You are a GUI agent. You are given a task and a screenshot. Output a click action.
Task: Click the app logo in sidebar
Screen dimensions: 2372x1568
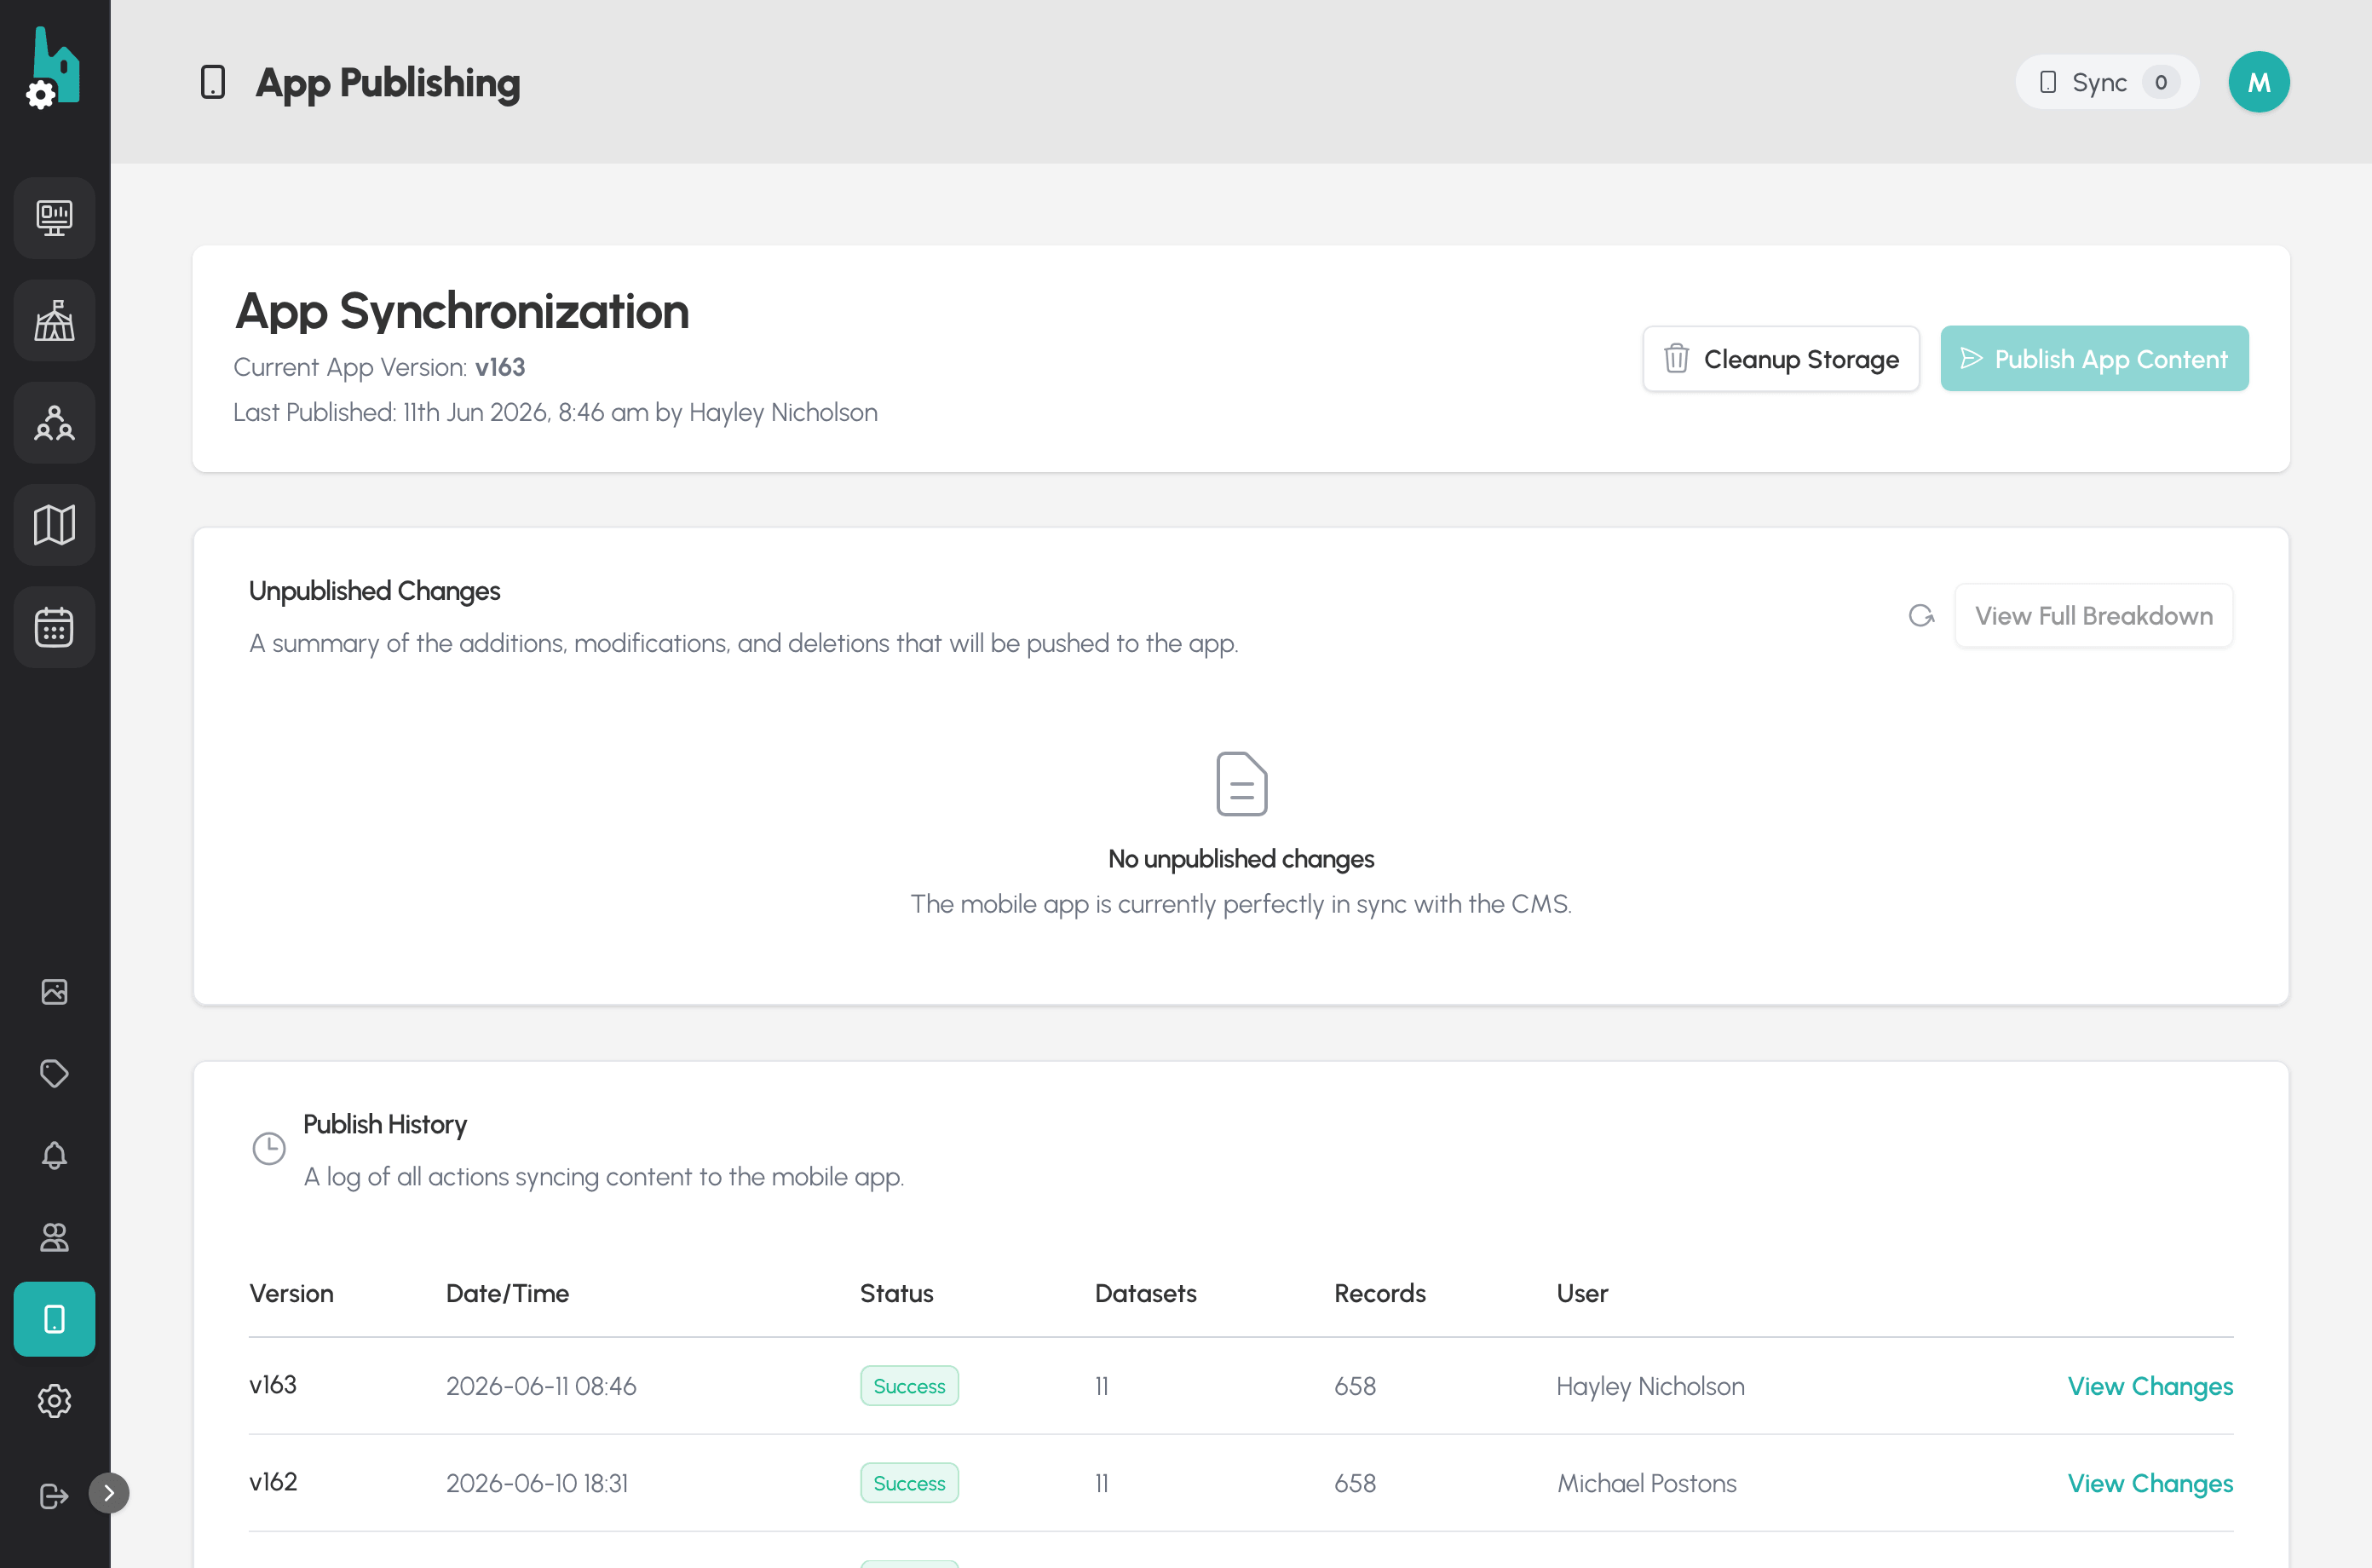click(x=54, y=68)
